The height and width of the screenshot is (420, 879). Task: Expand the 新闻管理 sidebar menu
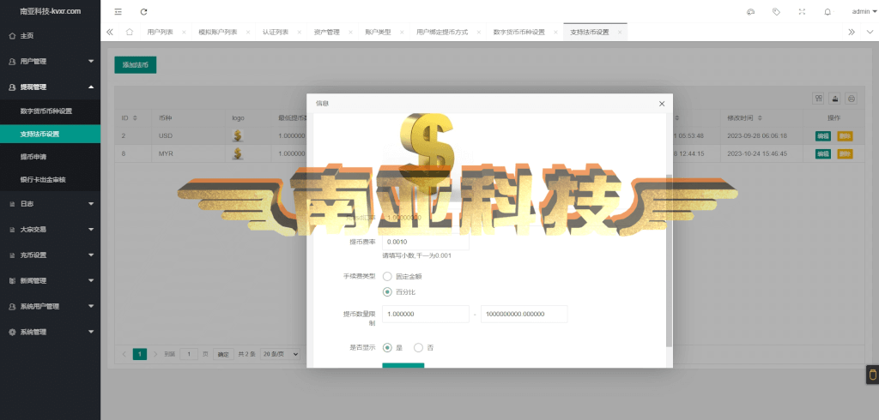[x=51, y=281]
